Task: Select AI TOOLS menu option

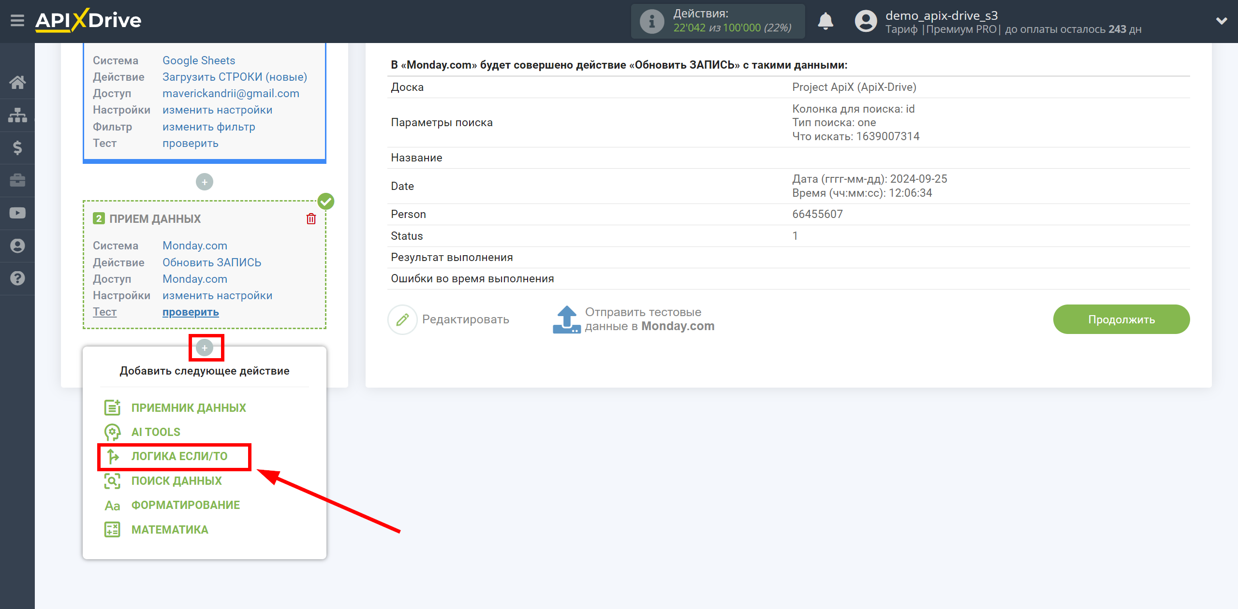Action: pyautogui.click(x=156, y=432)
